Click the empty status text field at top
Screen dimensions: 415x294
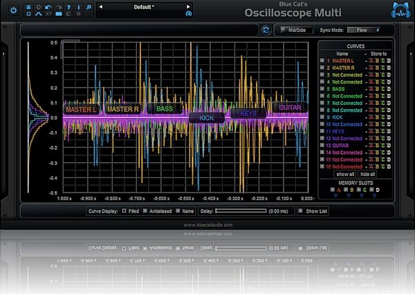point(139,30)
